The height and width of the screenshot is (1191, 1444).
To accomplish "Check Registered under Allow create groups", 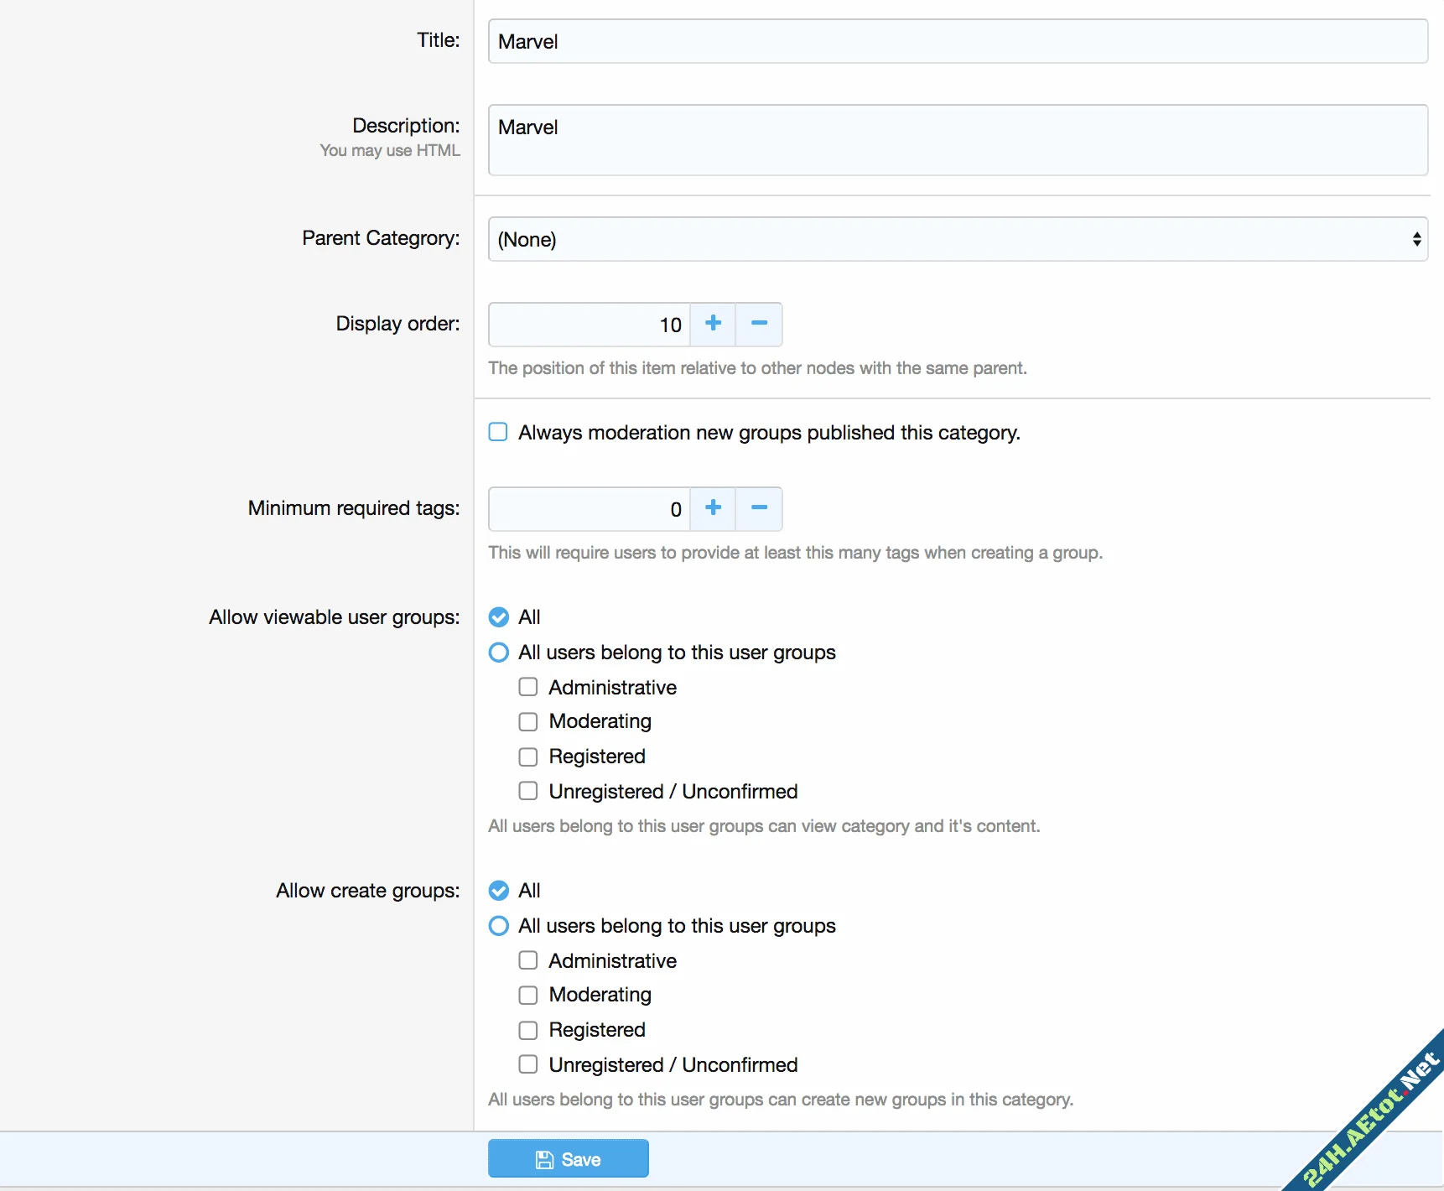I will click(528, 1029).
